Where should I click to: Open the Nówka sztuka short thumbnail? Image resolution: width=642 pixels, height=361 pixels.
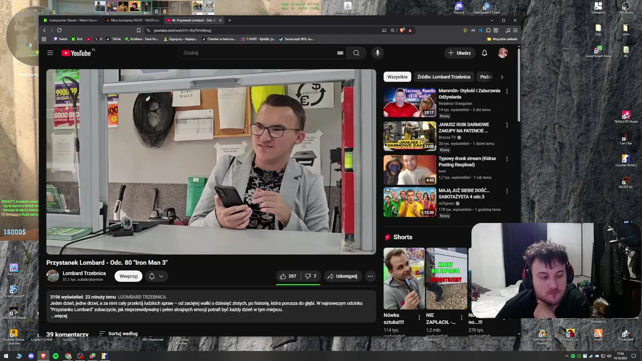pos(404,278)
